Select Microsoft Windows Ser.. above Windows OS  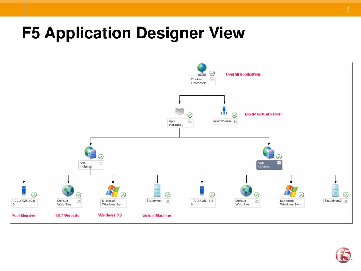pos(113,203)
